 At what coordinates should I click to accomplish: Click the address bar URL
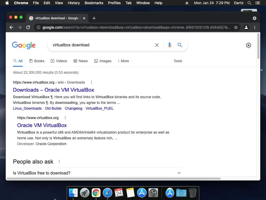(x=136, y=27)
